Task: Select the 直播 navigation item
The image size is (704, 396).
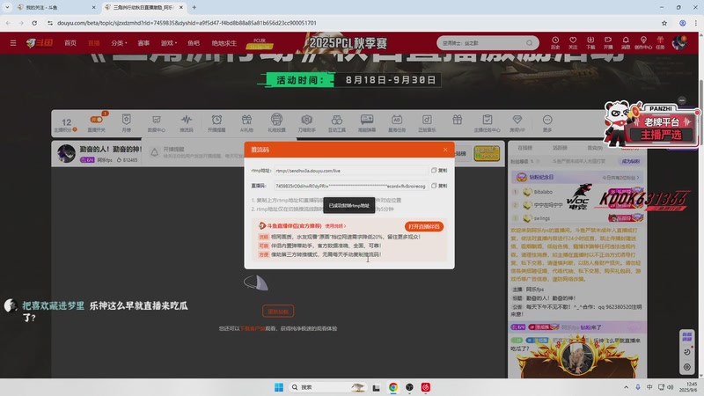Action: coord(94,43)
